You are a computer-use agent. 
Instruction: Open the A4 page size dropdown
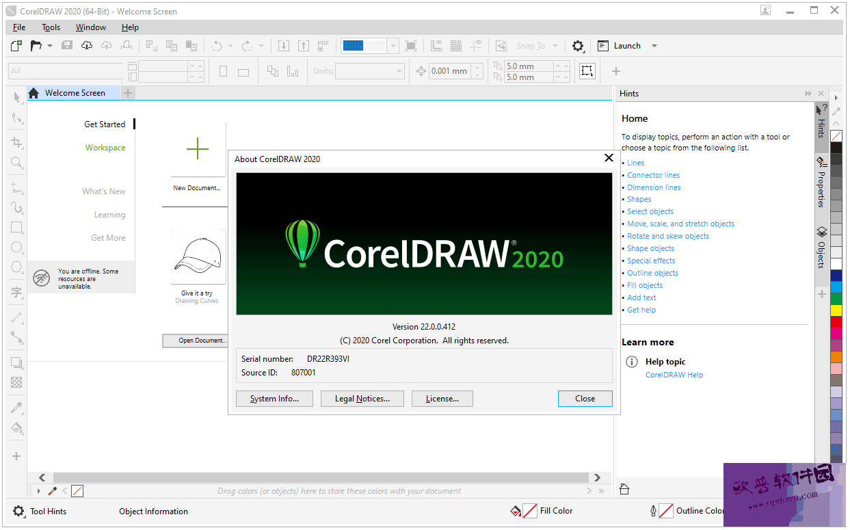66,71
